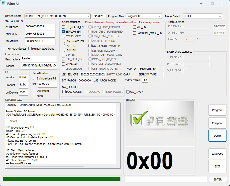The height and width of the screenshot is (186, 230).
Task: Click the LED_SEL_CFG value field
Action: tap(93, 75)
